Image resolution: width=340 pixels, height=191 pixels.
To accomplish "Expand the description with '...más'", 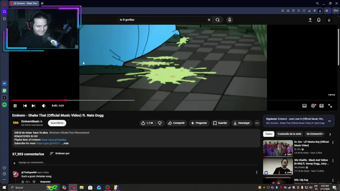I will (x=65, y=143).
